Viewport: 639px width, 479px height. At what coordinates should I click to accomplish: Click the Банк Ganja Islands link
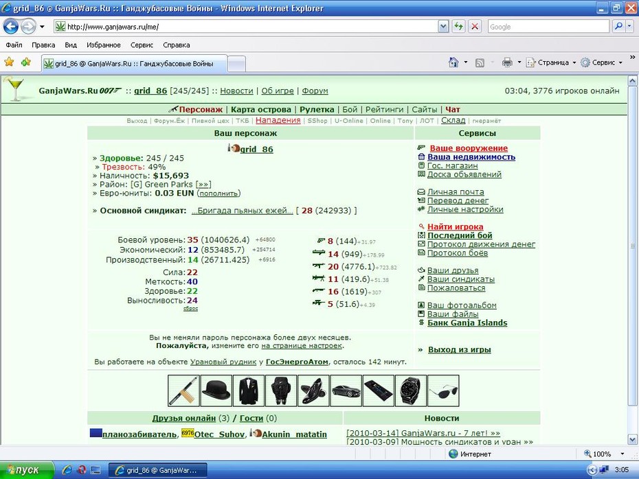(x=467, y=323)
